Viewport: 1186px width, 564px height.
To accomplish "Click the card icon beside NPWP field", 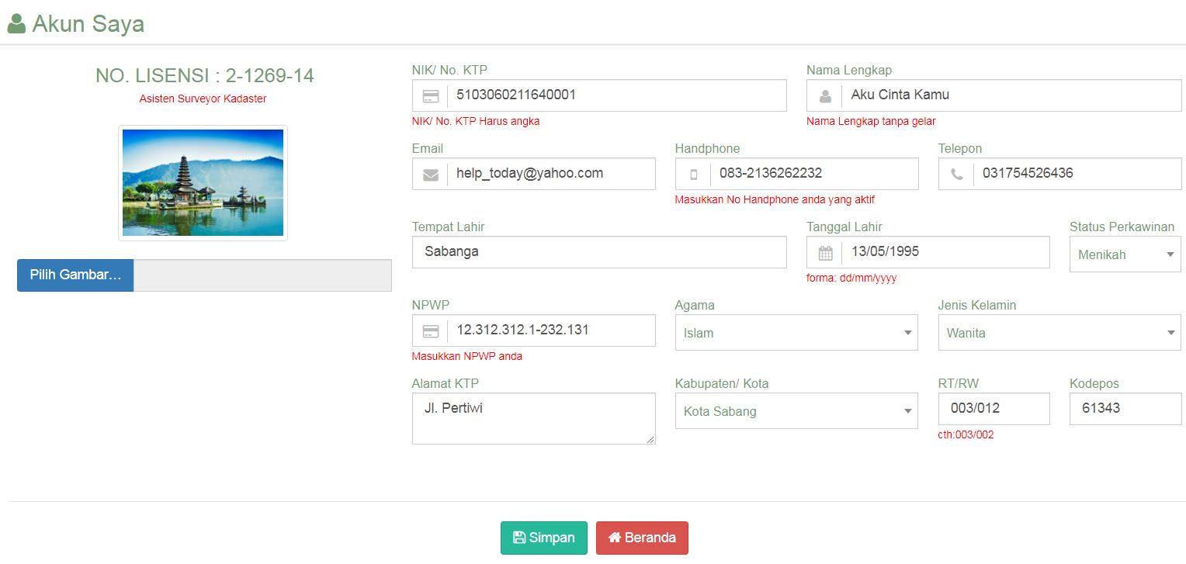I will pos(430,331).
